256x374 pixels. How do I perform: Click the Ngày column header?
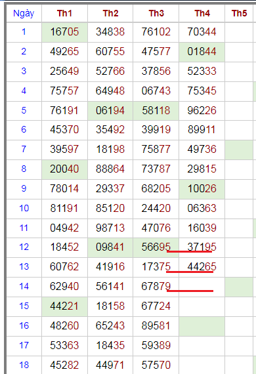[x=24, y=13]
